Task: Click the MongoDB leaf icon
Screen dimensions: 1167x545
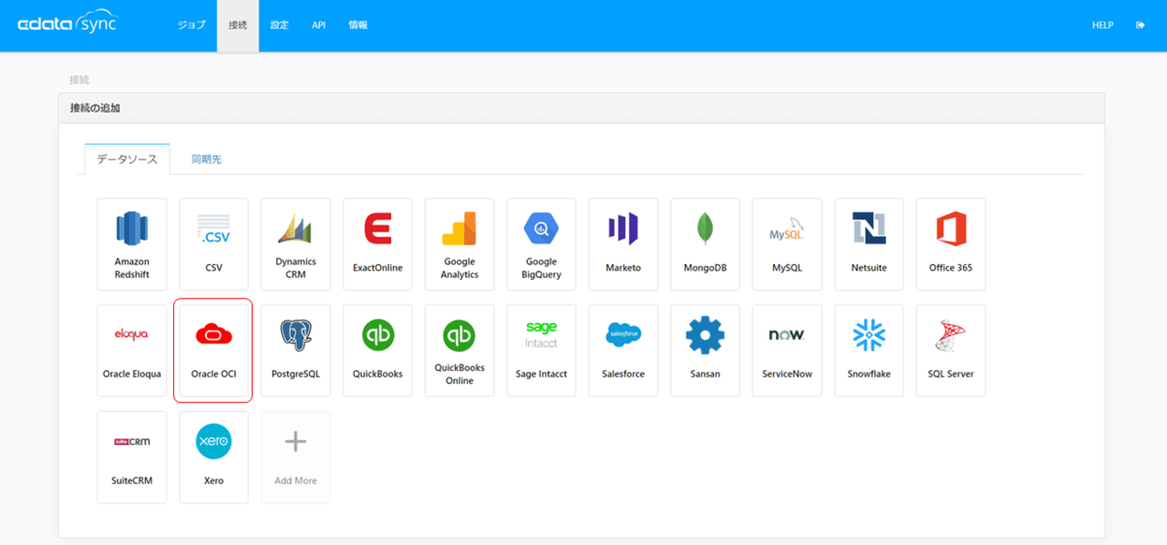Action: [x=705, y=229]
